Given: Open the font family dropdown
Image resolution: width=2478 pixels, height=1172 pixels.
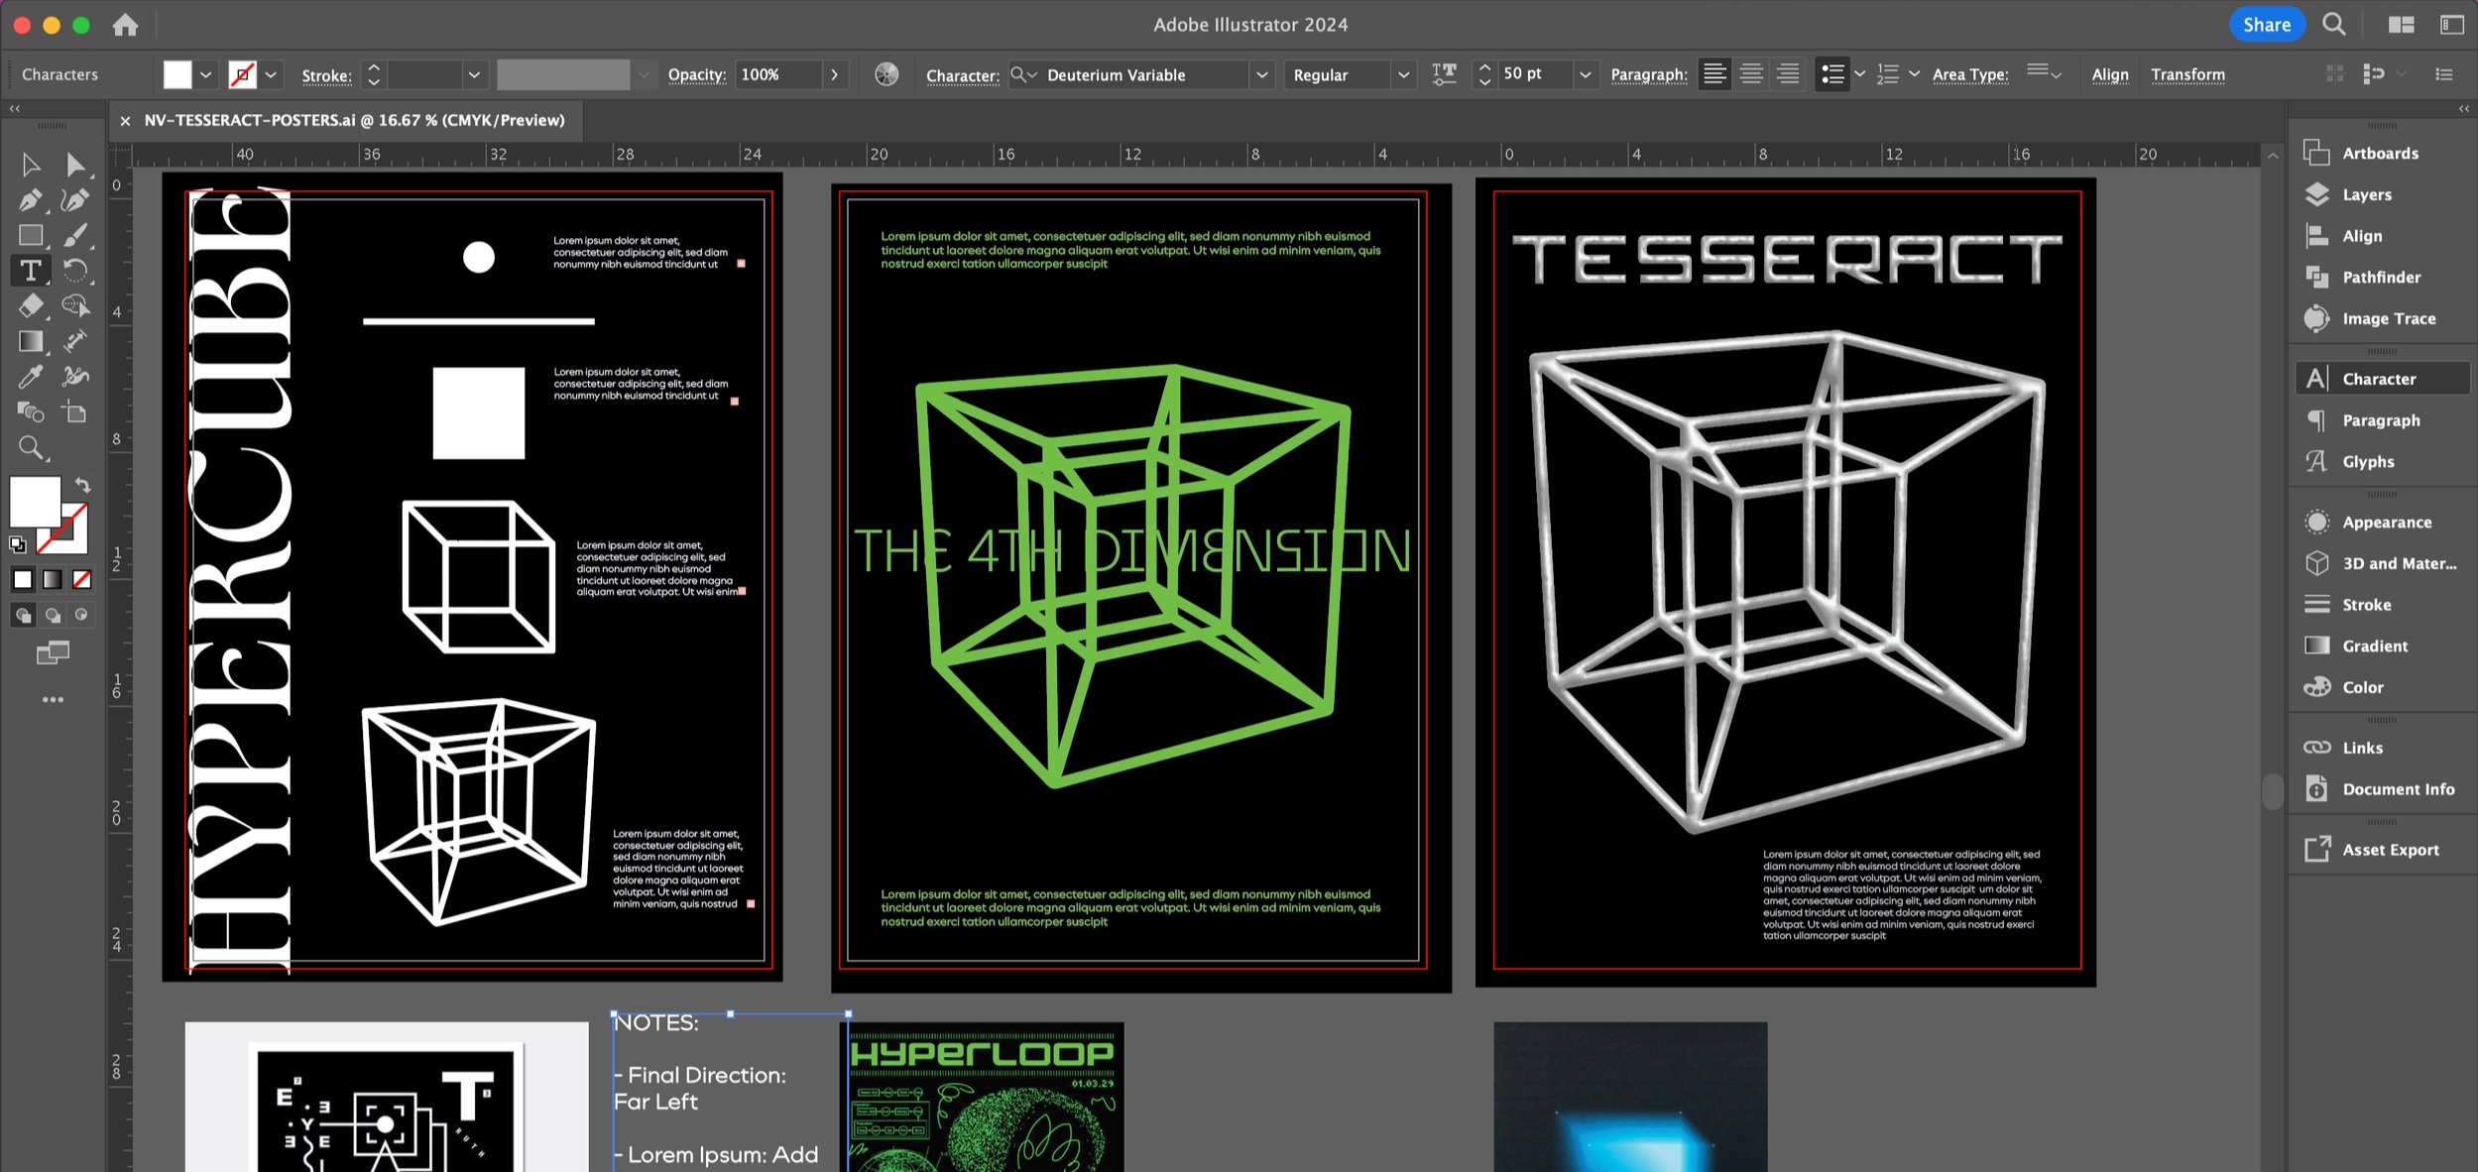Looking at the screenshot, I should coord(1261,74).
